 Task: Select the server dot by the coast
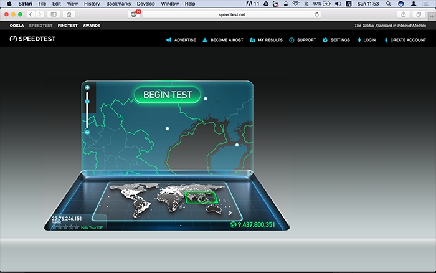point(237,145)
